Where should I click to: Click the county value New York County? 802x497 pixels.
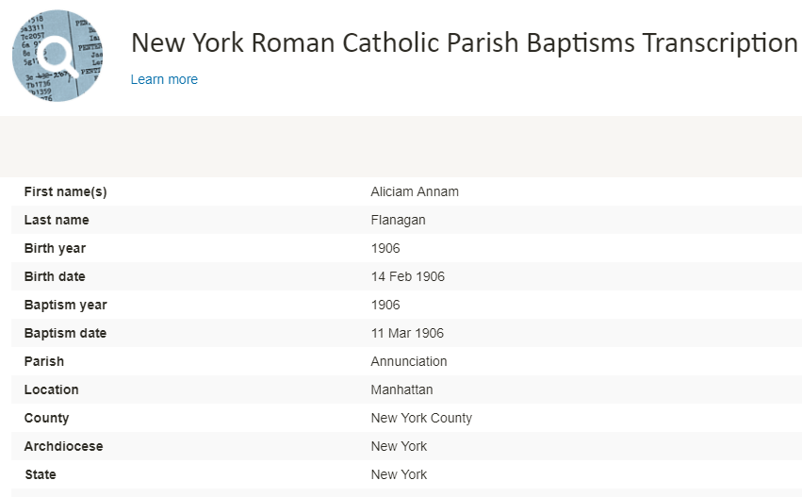click(421, 418)
